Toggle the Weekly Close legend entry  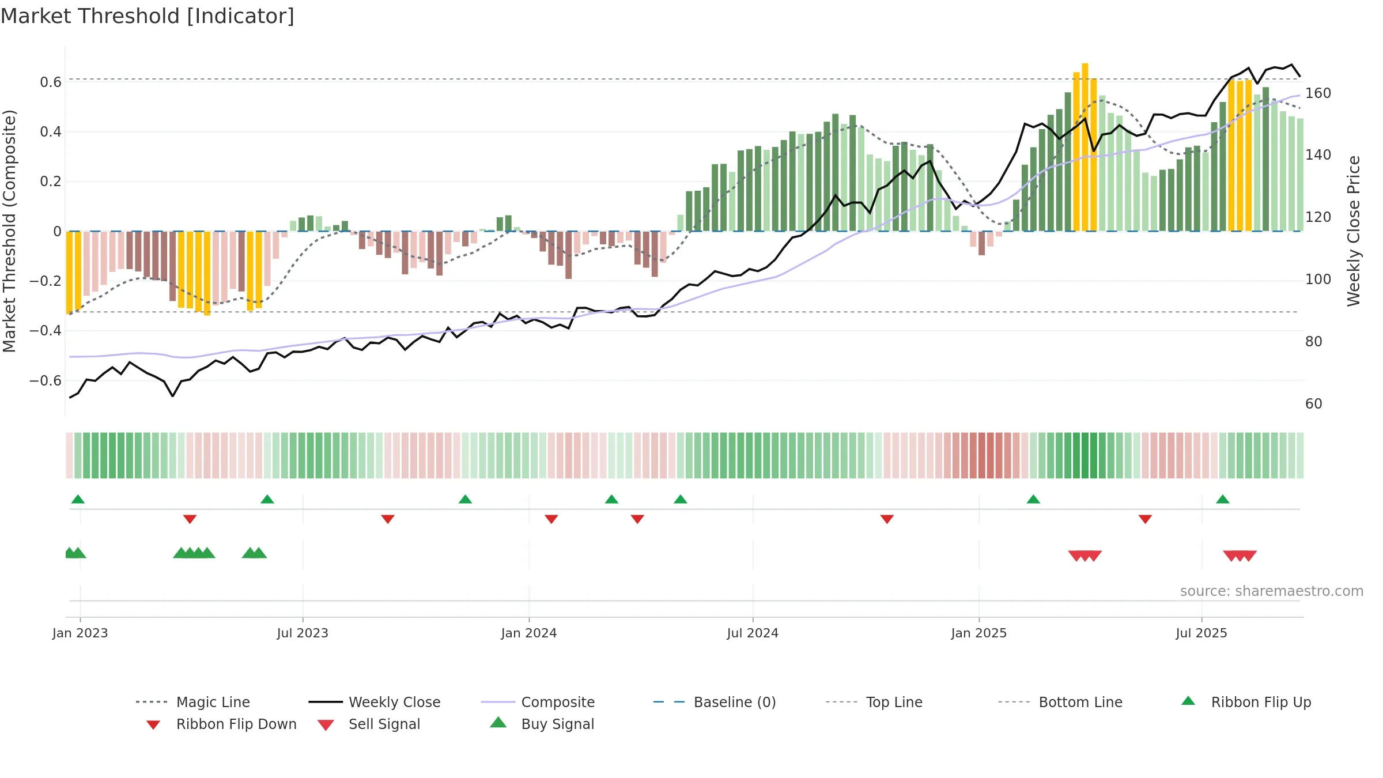point(375,702)
